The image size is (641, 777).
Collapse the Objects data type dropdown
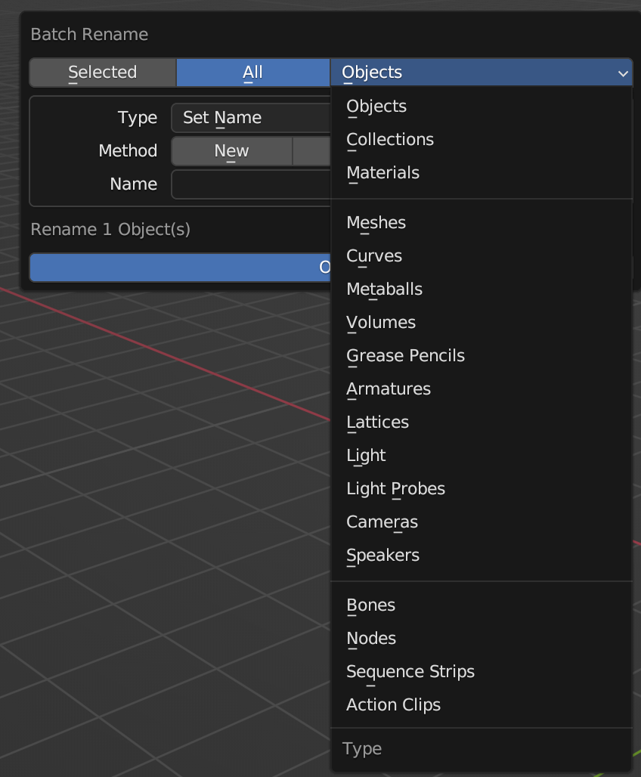481,73
